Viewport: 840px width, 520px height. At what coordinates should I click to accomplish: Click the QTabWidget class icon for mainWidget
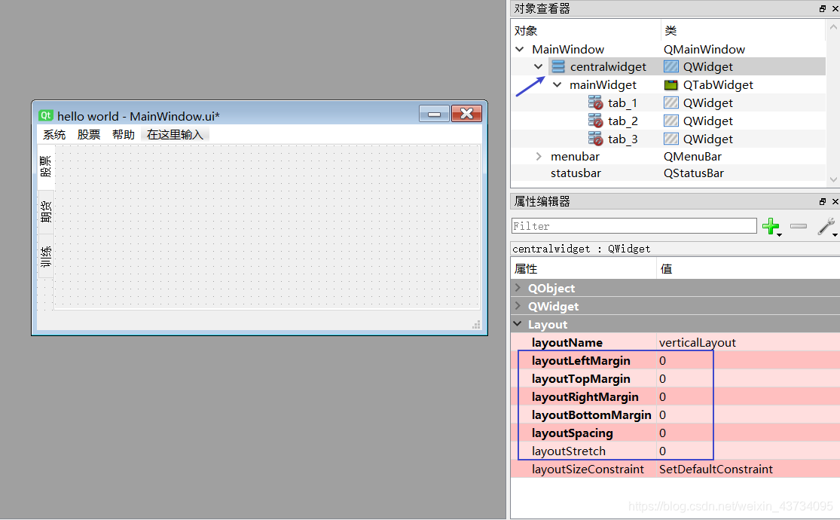point(670,84)
